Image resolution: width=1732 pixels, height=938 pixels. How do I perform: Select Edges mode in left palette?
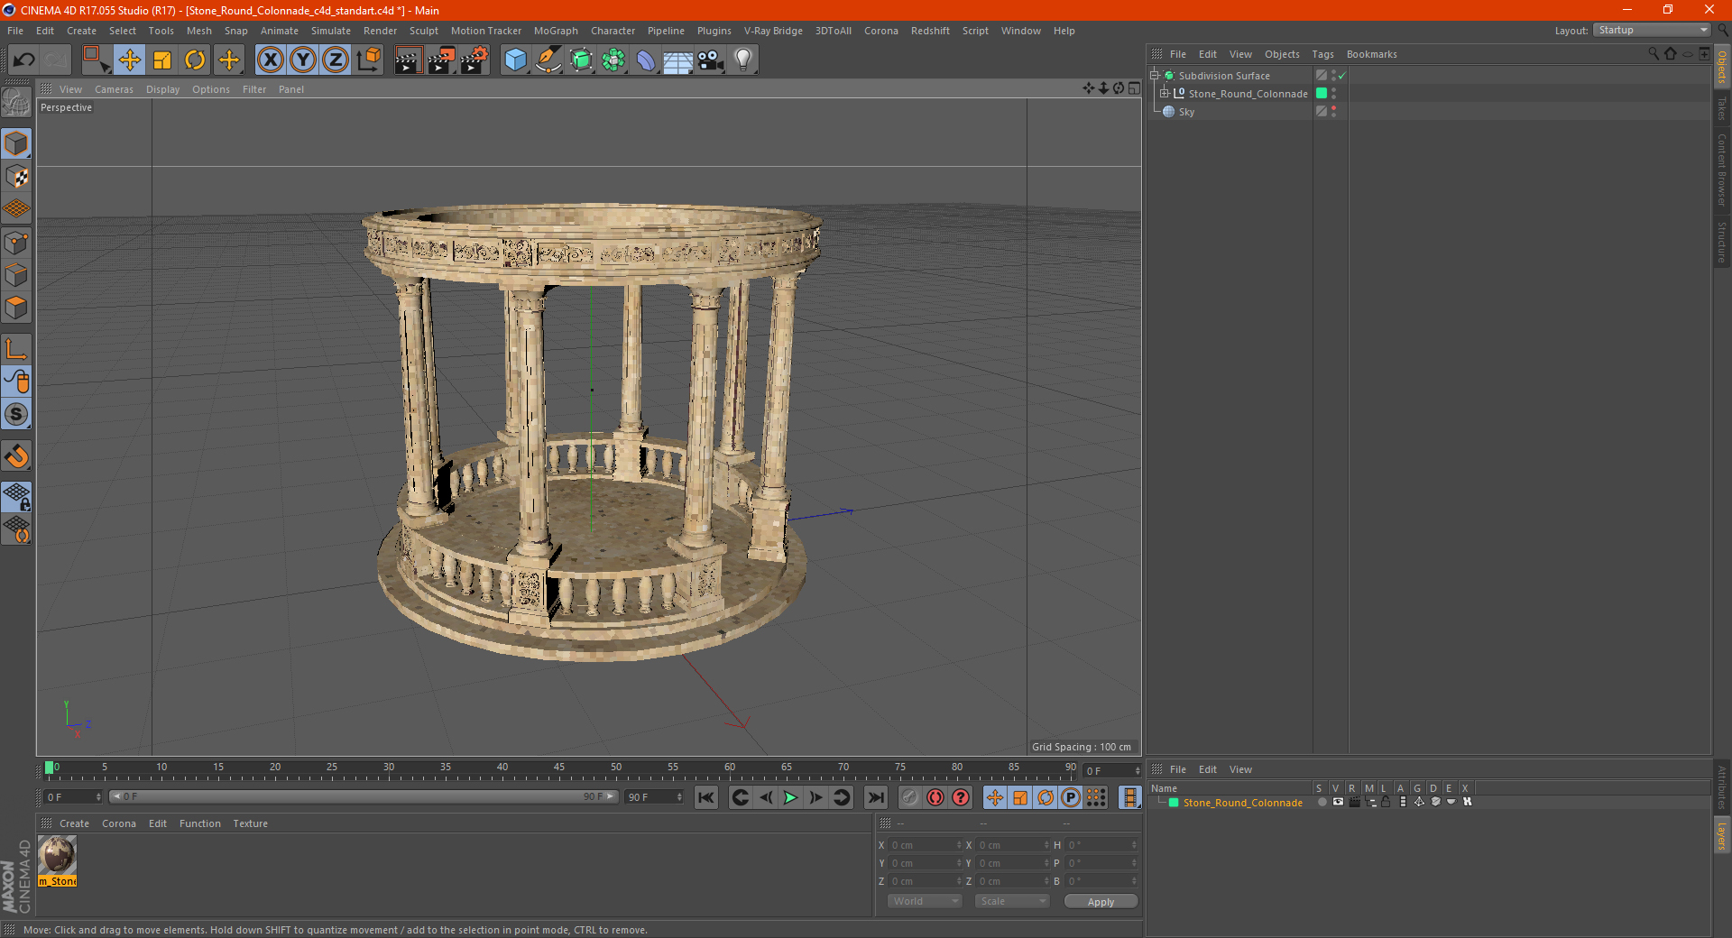[x=16, y=275]
